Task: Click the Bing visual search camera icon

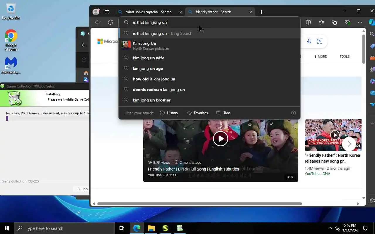Action: pos(320,41)
